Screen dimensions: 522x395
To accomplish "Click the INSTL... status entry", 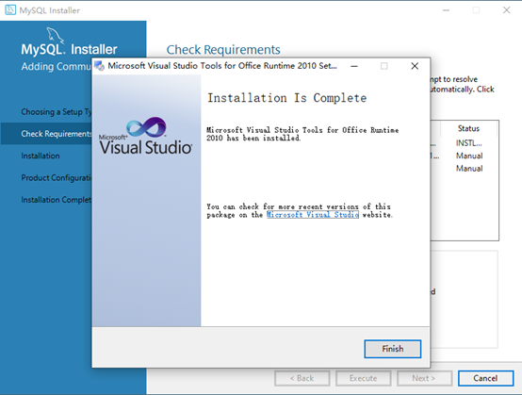I will pyautogui.click(x=468, y=143).
